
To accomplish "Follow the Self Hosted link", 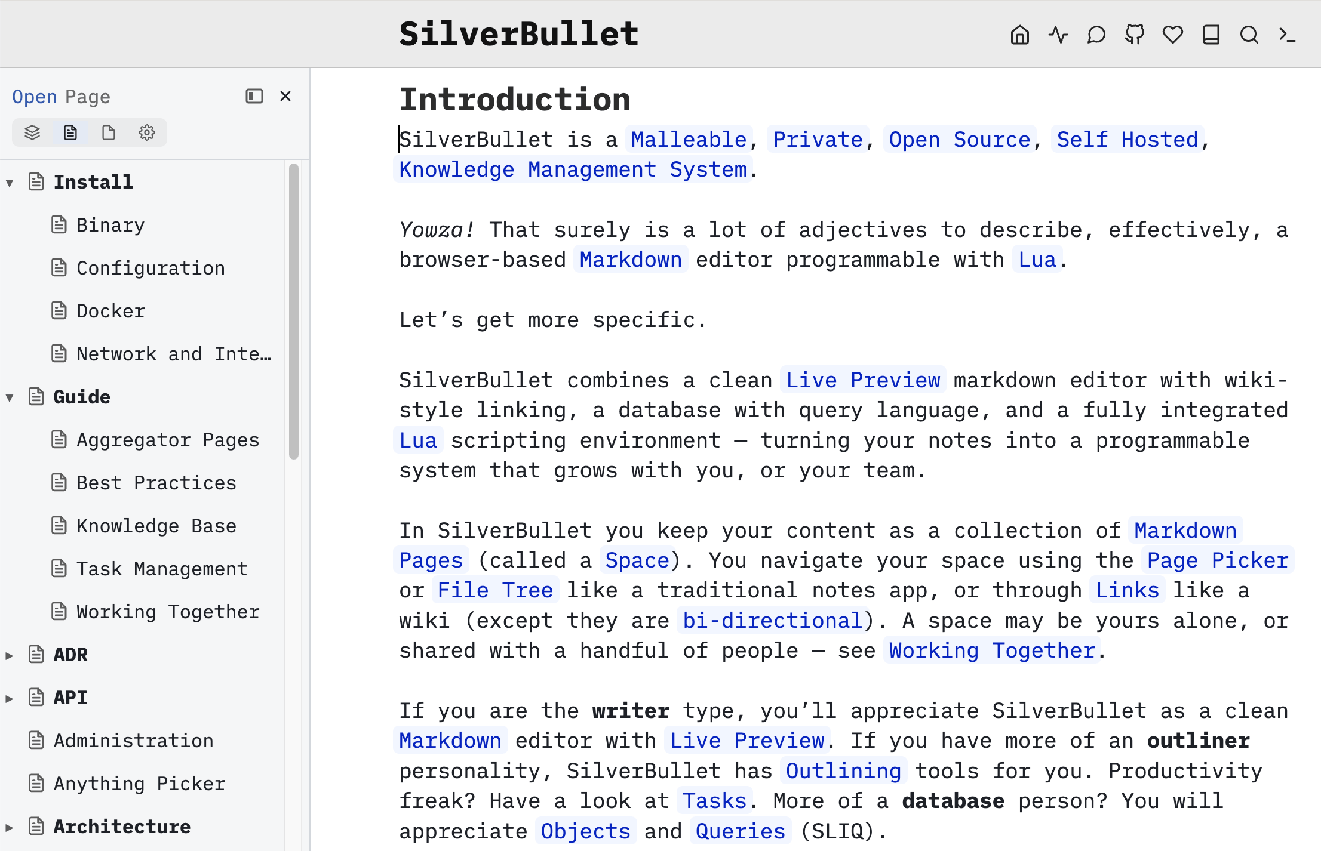I will click(1127, 140).
